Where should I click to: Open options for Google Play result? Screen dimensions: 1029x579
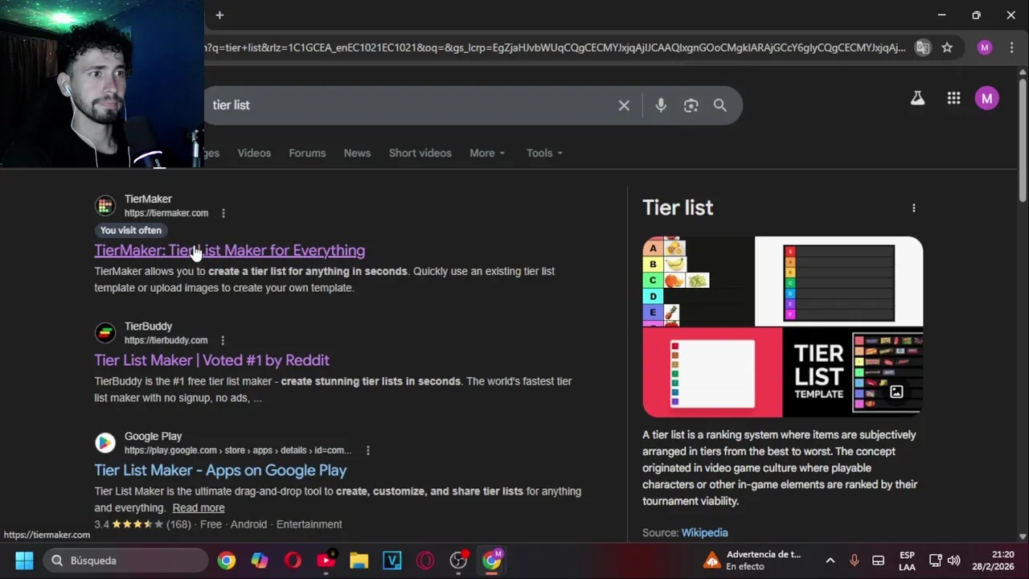click(368, 450)
